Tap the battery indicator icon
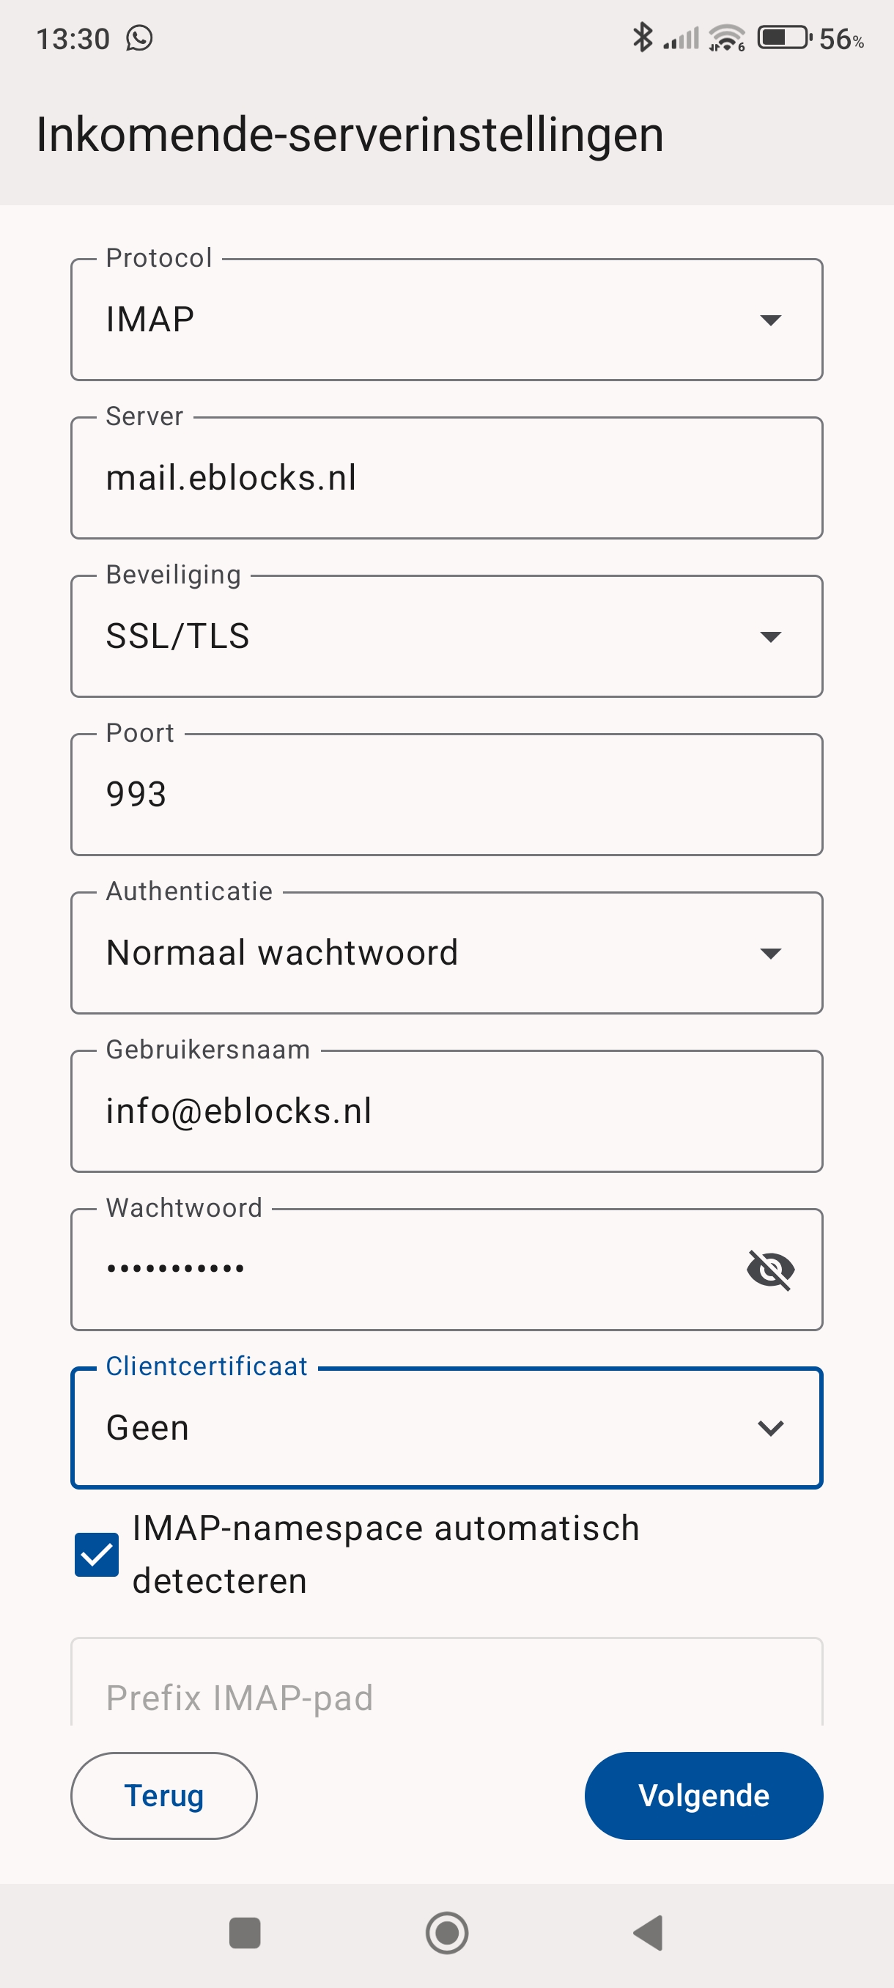 coord(783,37)
